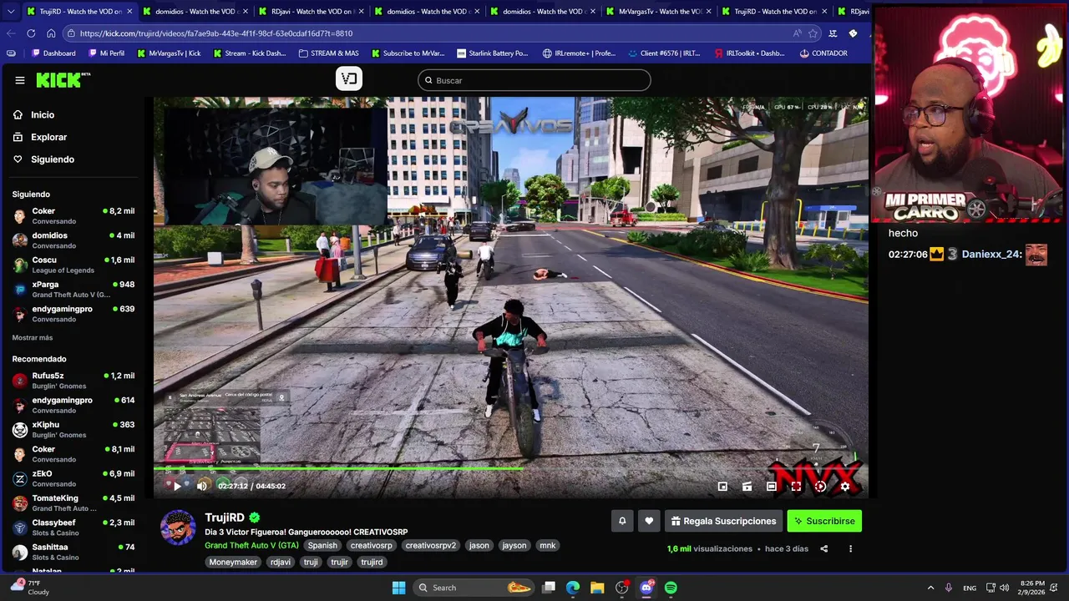Open the Dashboard bookmark
1069x601 pixels.
(x=53, y=53)
